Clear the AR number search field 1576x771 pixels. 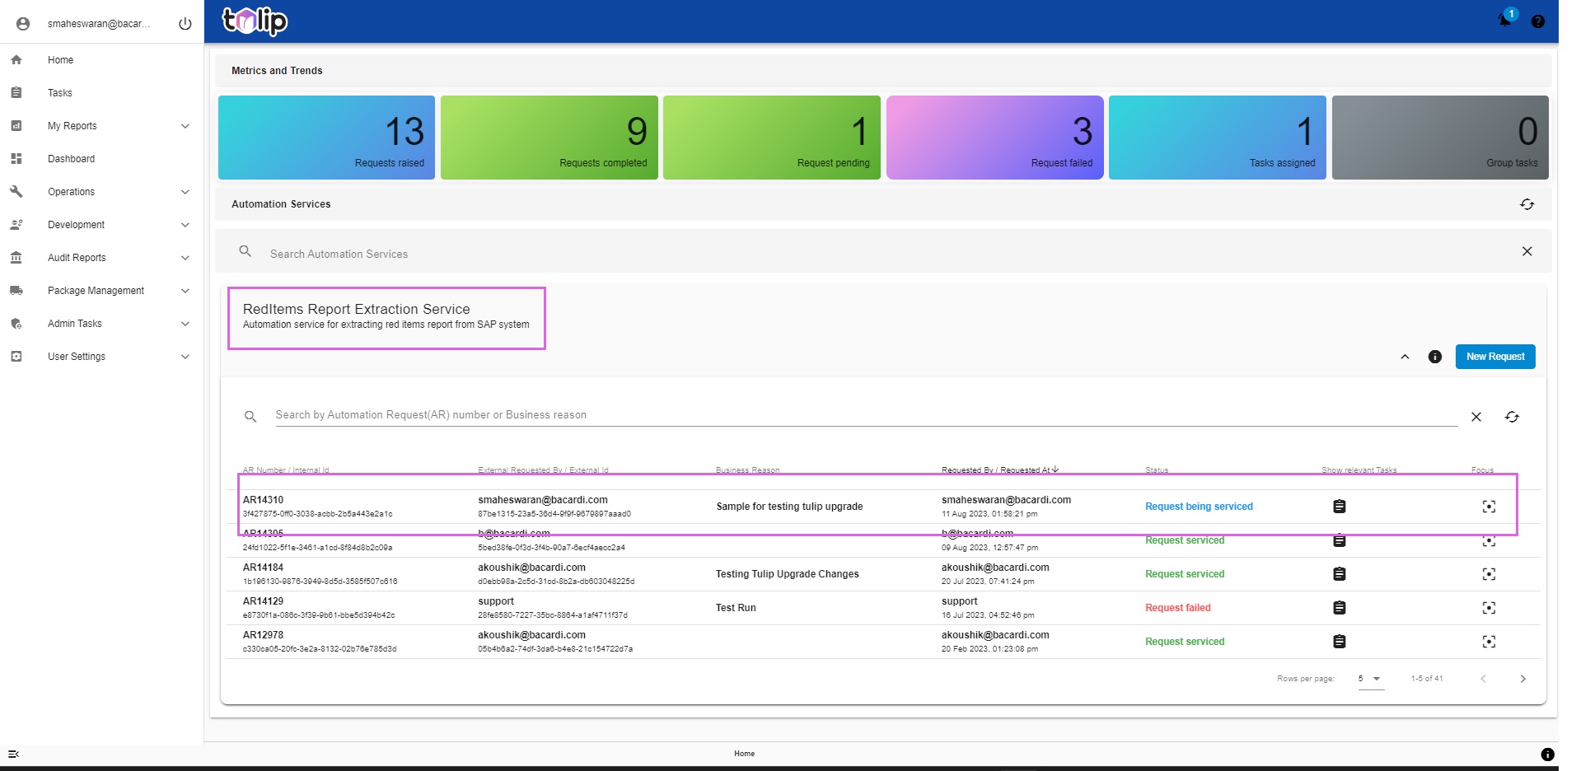click(x=1476, y=417)
